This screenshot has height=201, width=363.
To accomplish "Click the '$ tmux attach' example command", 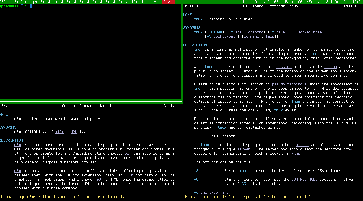I will [221, 136].
